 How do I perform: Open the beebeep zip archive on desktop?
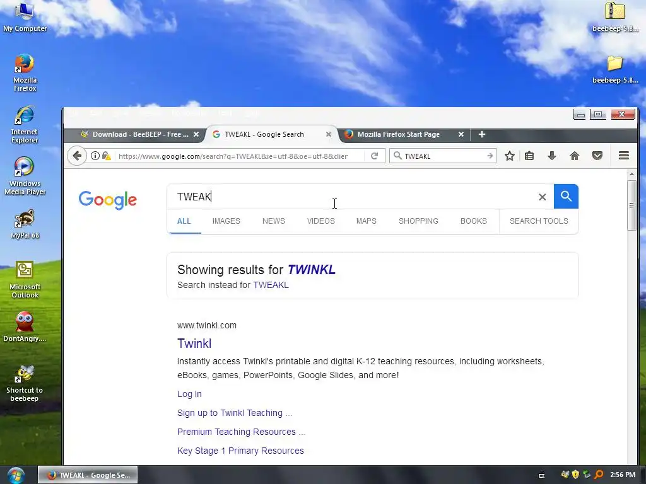click(615, 17)
